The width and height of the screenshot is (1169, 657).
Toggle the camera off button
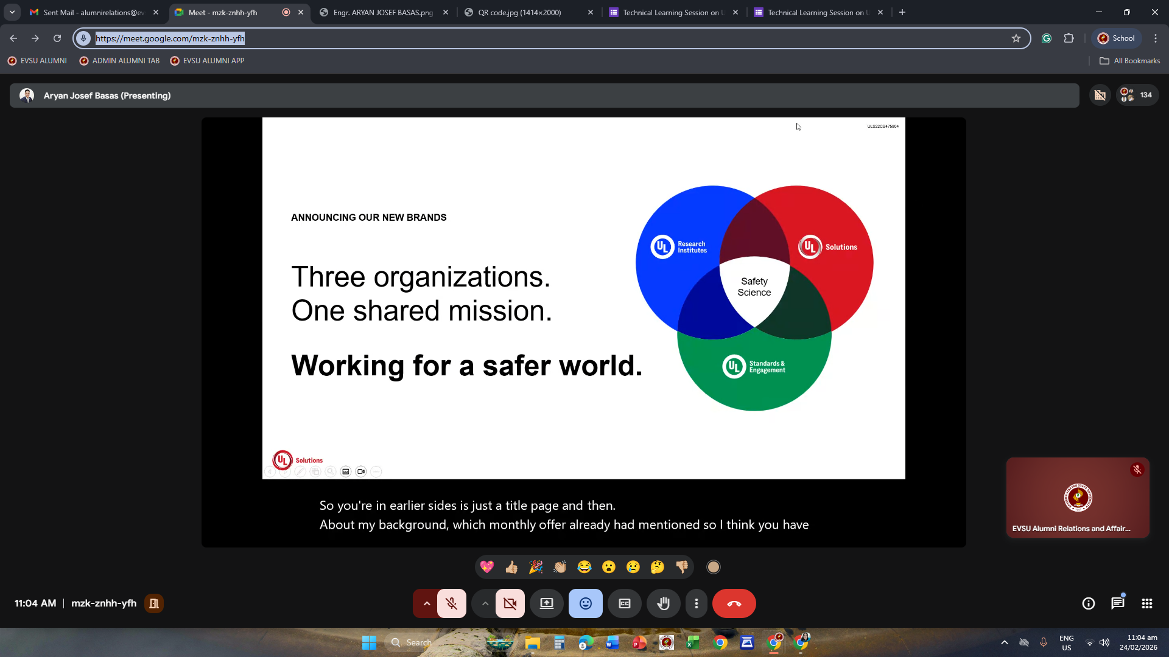click(510, 603)
